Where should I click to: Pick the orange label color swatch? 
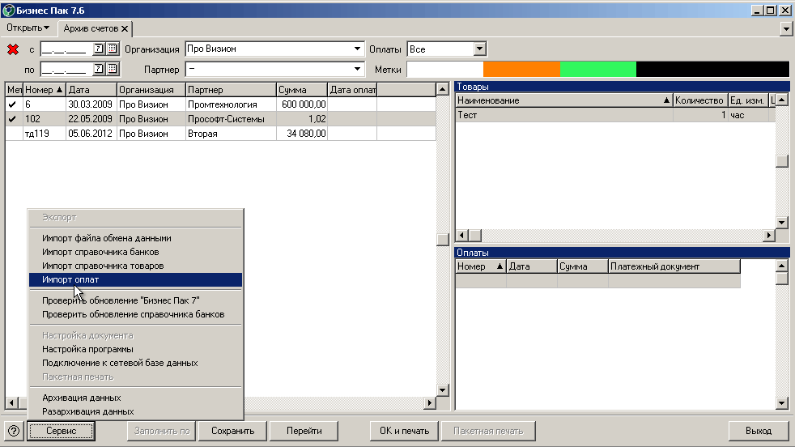521,69
